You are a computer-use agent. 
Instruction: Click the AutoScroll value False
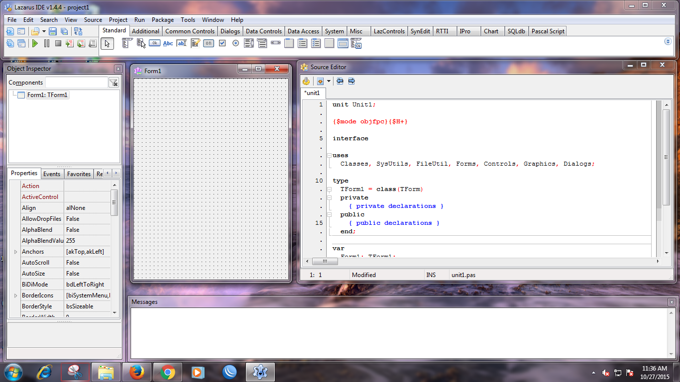tap(87, 263)
